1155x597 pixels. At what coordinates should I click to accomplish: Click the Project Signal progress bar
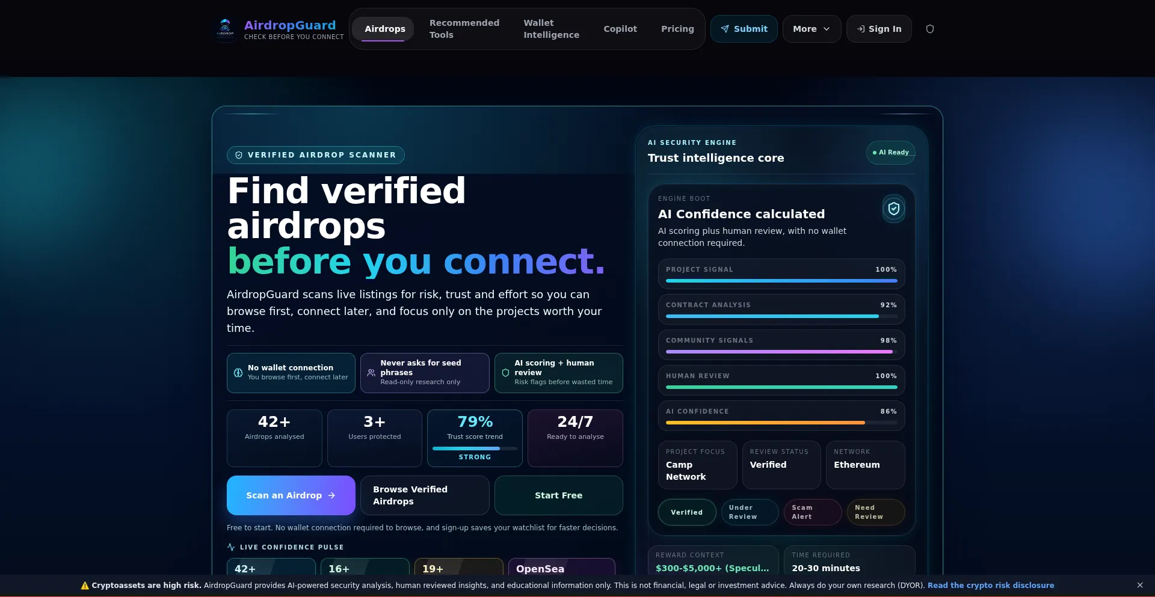pyautogui.click(x=781, y=281)
